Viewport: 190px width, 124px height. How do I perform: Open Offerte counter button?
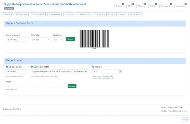coord(140,6)
